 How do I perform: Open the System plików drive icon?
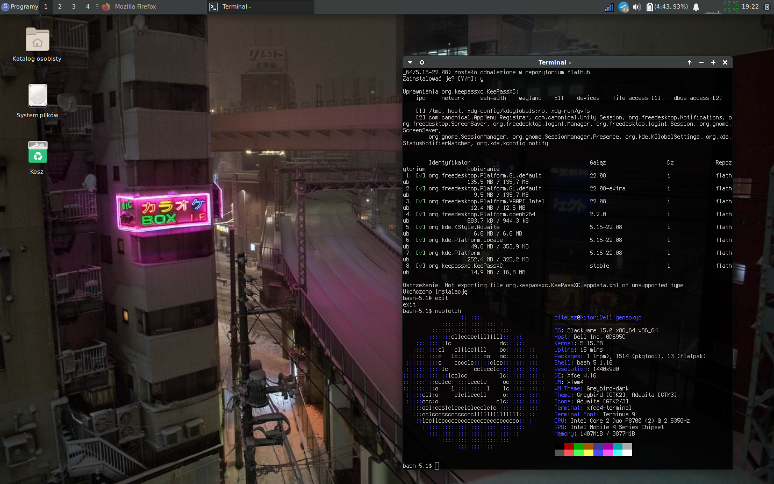(38, 96)
